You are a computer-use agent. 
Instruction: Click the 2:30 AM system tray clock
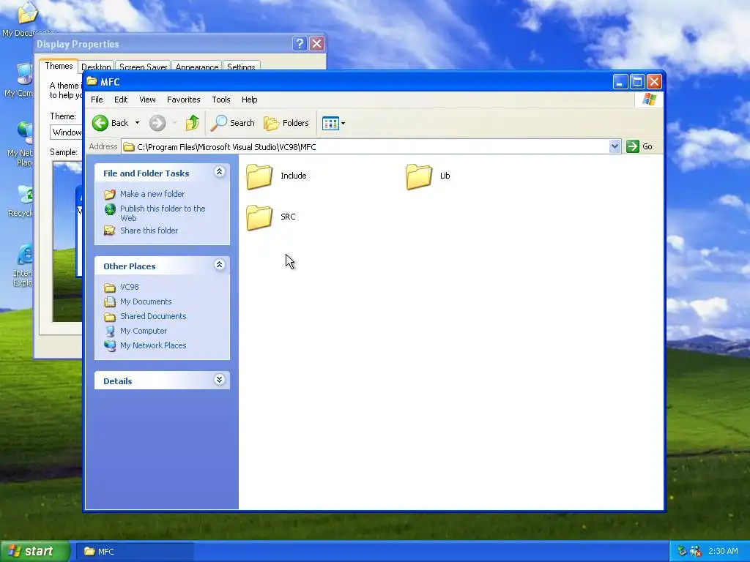point(723,551)
